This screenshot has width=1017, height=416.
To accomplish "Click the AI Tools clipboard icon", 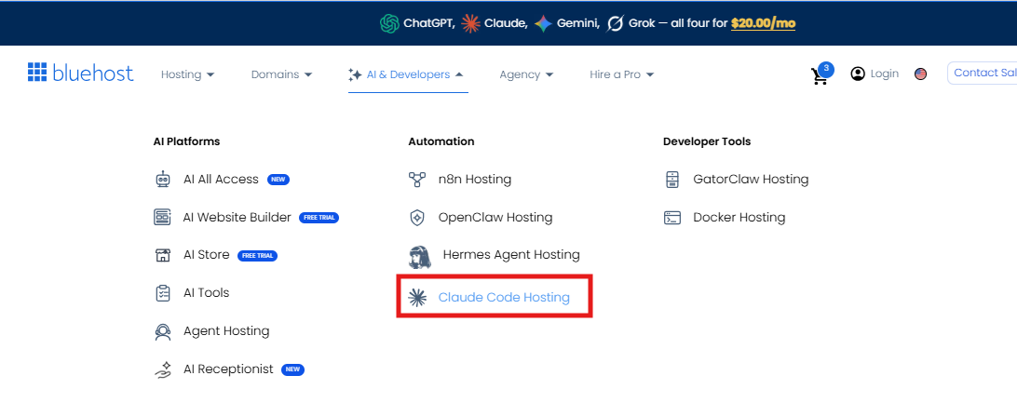I will tap(163, 293).
